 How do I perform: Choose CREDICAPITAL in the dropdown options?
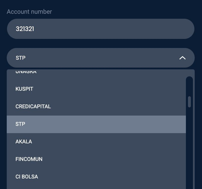(33, 106)
